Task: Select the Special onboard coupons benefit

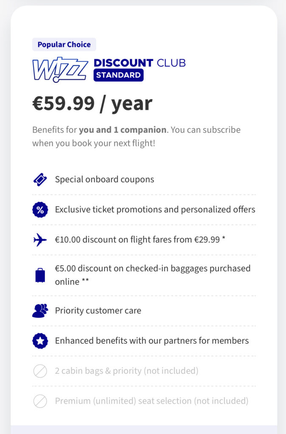Action: point(104,179)
